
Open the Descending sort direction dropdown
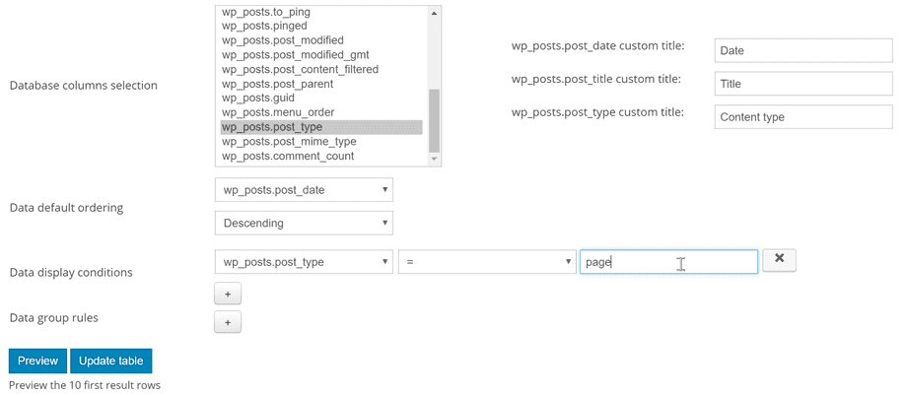pos(303,224)
